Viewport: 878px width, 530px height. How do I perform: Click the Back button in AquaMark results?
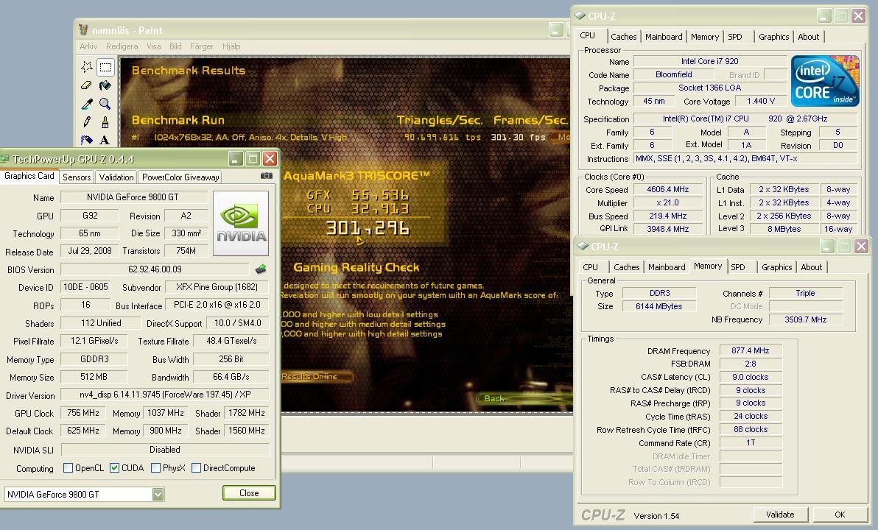[x=525, y=398]
